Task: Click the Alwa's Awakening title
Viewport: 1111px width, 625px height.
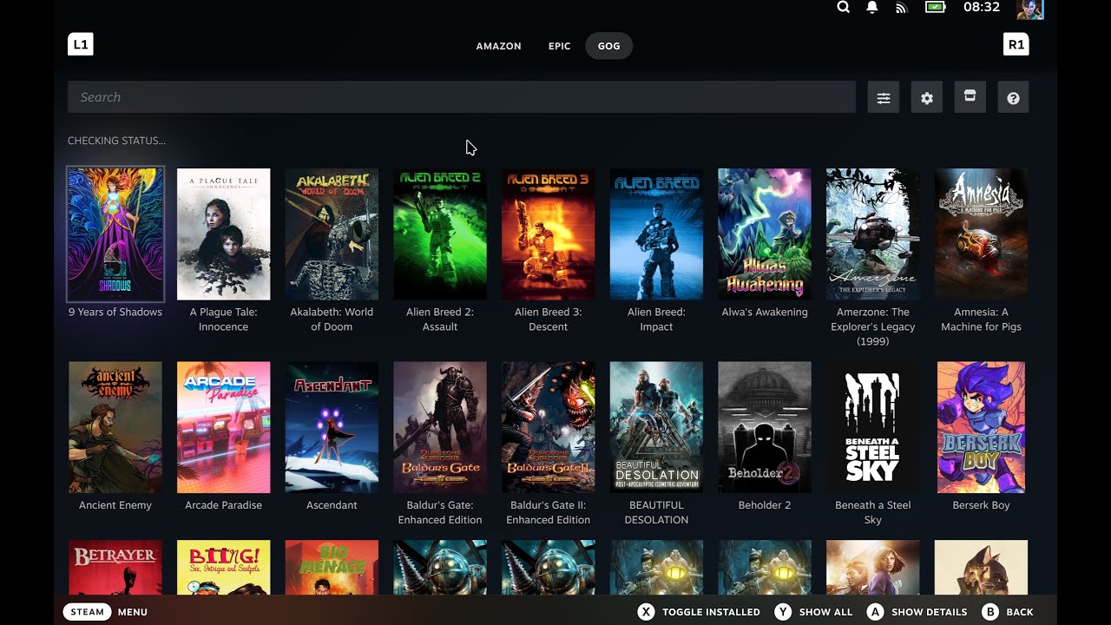Action: click(x=765, y=312)
